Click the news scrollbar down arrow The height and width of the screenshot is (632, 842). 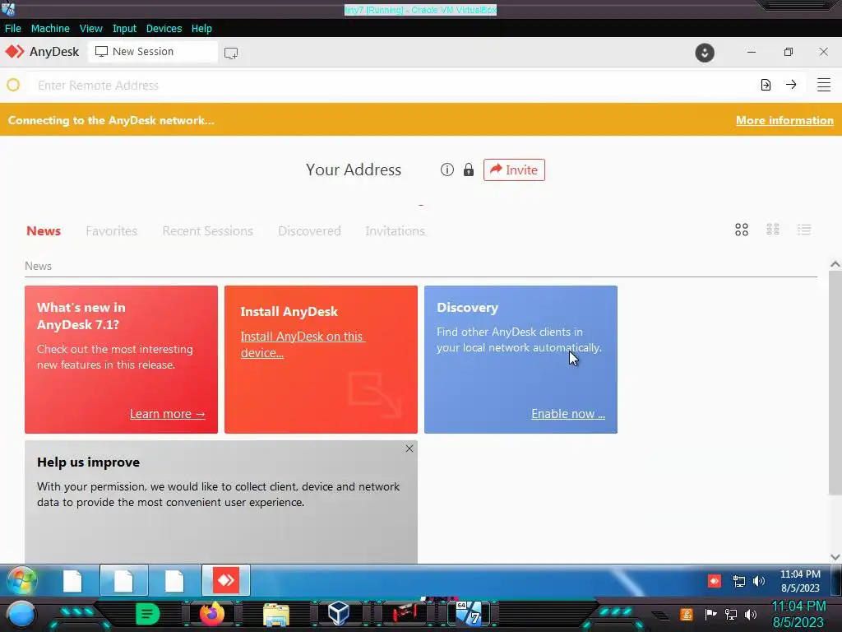point(835,557)
